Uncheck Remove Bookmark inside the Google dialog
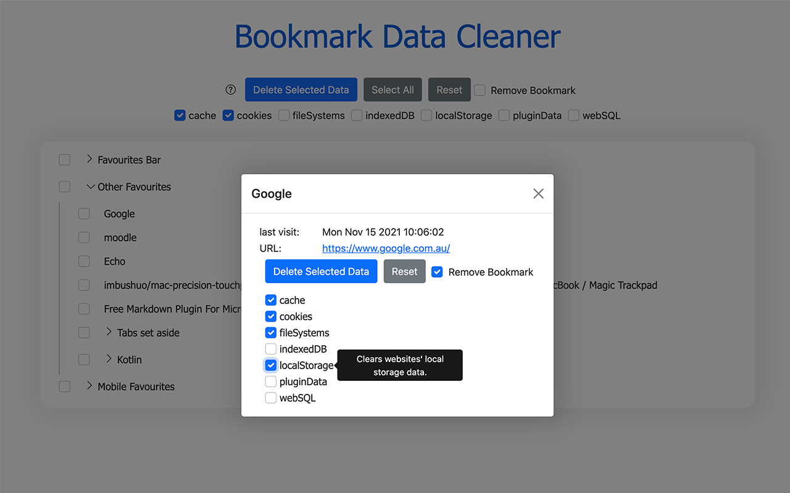Image resolution: width=790 pixels, height=493 pixels. pyautogui.click(x=437, y=272)
